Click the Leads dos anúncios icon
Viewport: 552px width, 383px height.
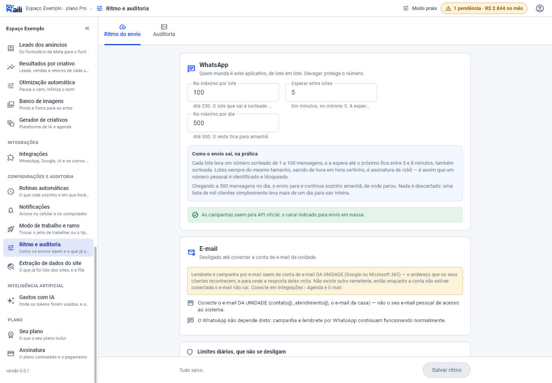click(x=11, y=48)
